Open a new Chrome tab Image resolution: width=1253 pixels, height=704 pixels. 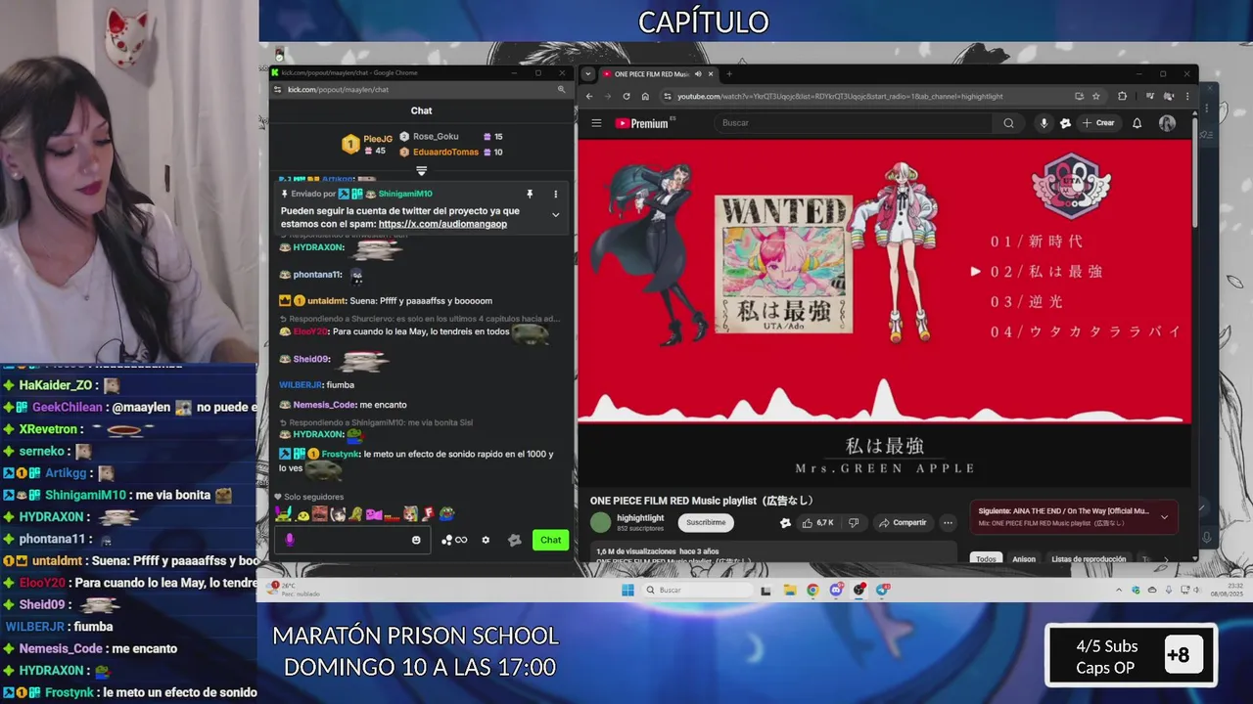tap(729, 74)
